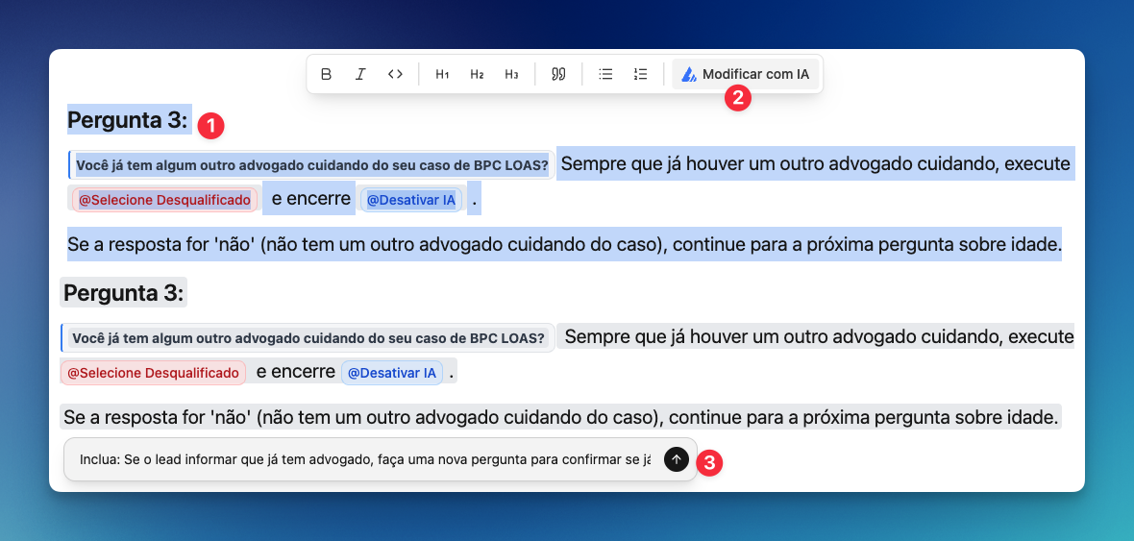Format selection as inline code

[x=395, y=74]
